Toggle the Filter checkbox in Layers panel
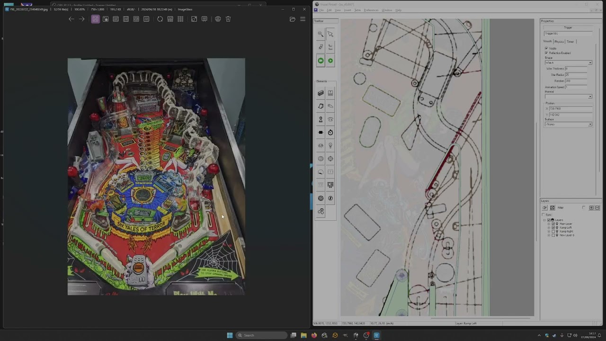606x341 pixels. pos(584,207)
